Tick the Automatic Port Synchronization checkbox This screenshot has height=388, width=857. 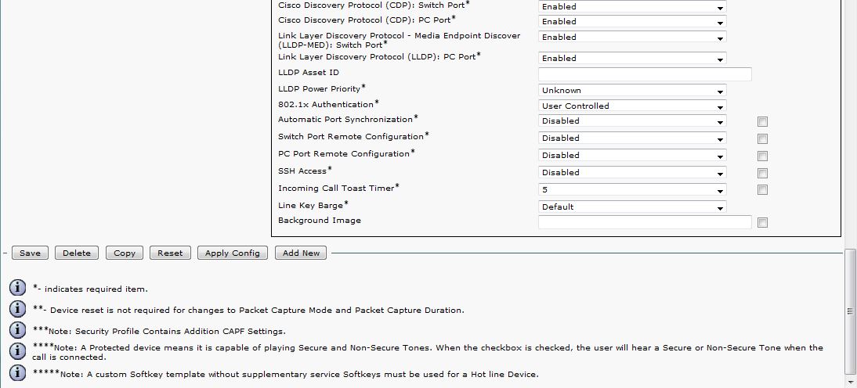(x=762, y=121)
